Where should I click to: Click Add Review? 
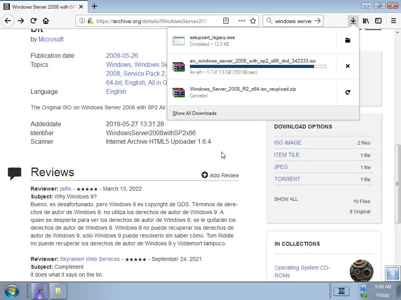pos(220,175)
